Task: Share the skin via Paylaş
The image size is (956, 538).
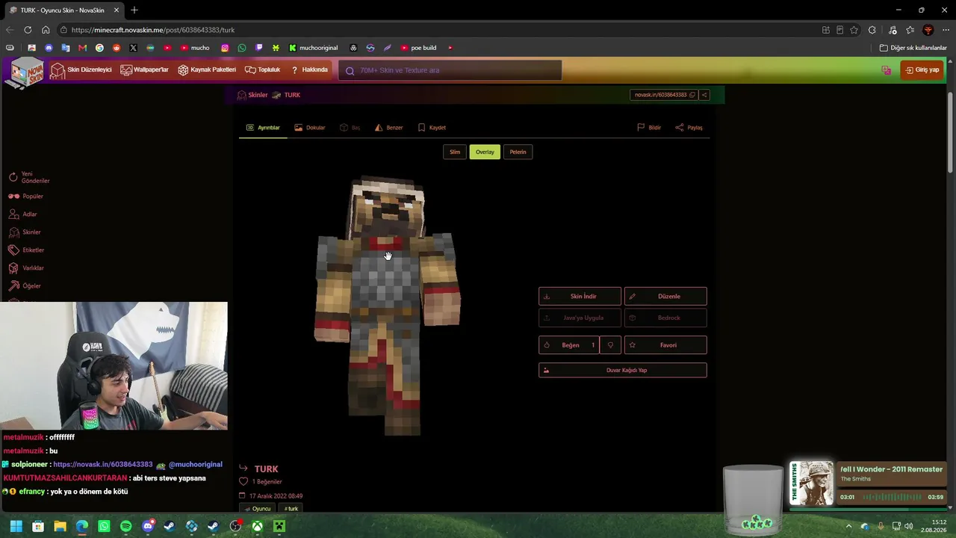Action: pyautogui.click(x=689, y=128)
